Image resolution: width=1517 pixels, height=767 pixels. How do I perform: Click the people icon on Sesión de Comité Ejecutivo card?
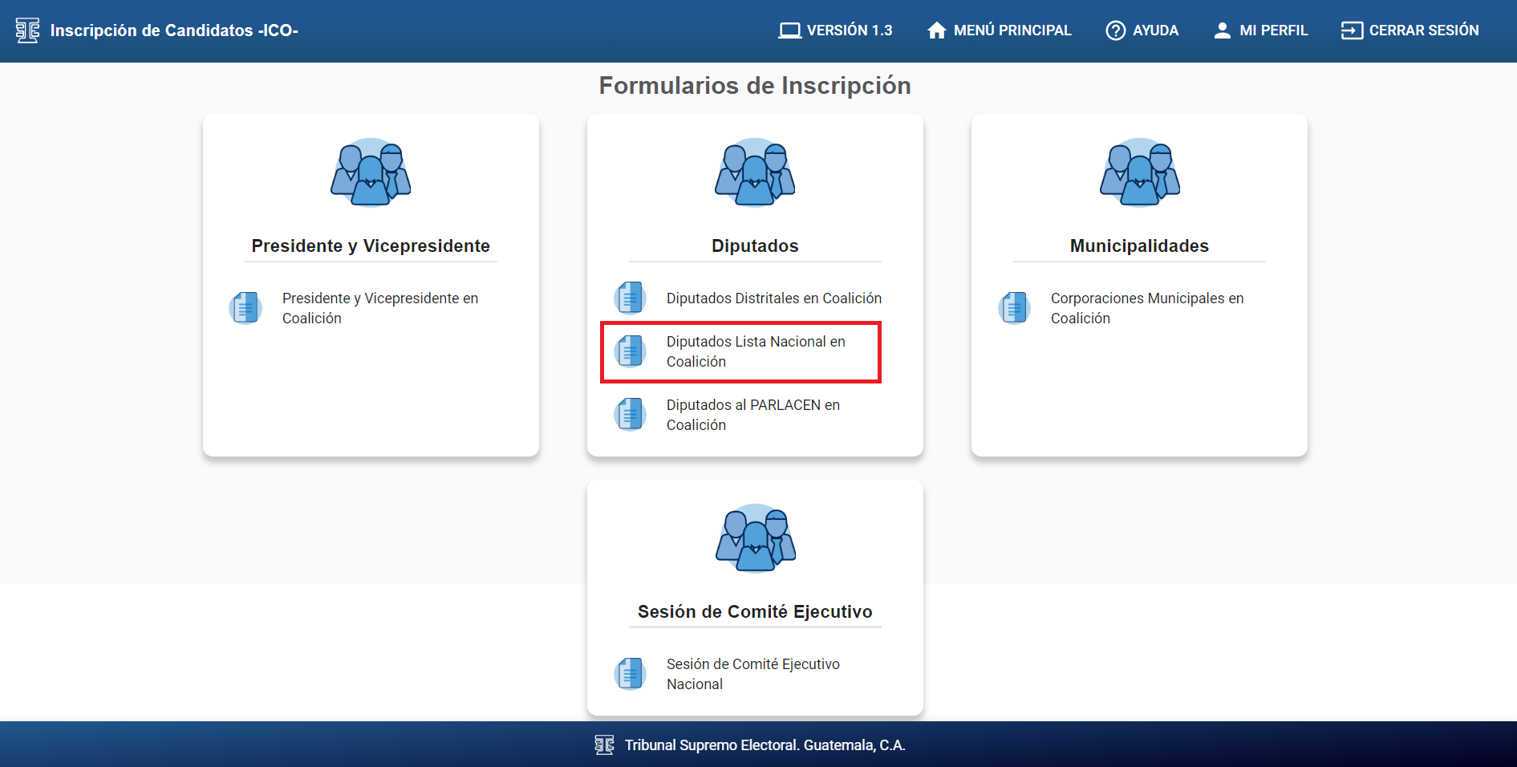pos(755,538)
